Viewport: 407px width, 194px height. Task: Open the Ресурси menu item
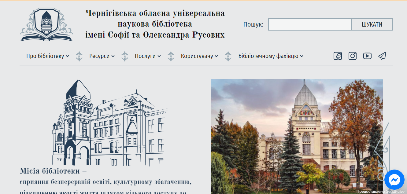tap(99, 56)
